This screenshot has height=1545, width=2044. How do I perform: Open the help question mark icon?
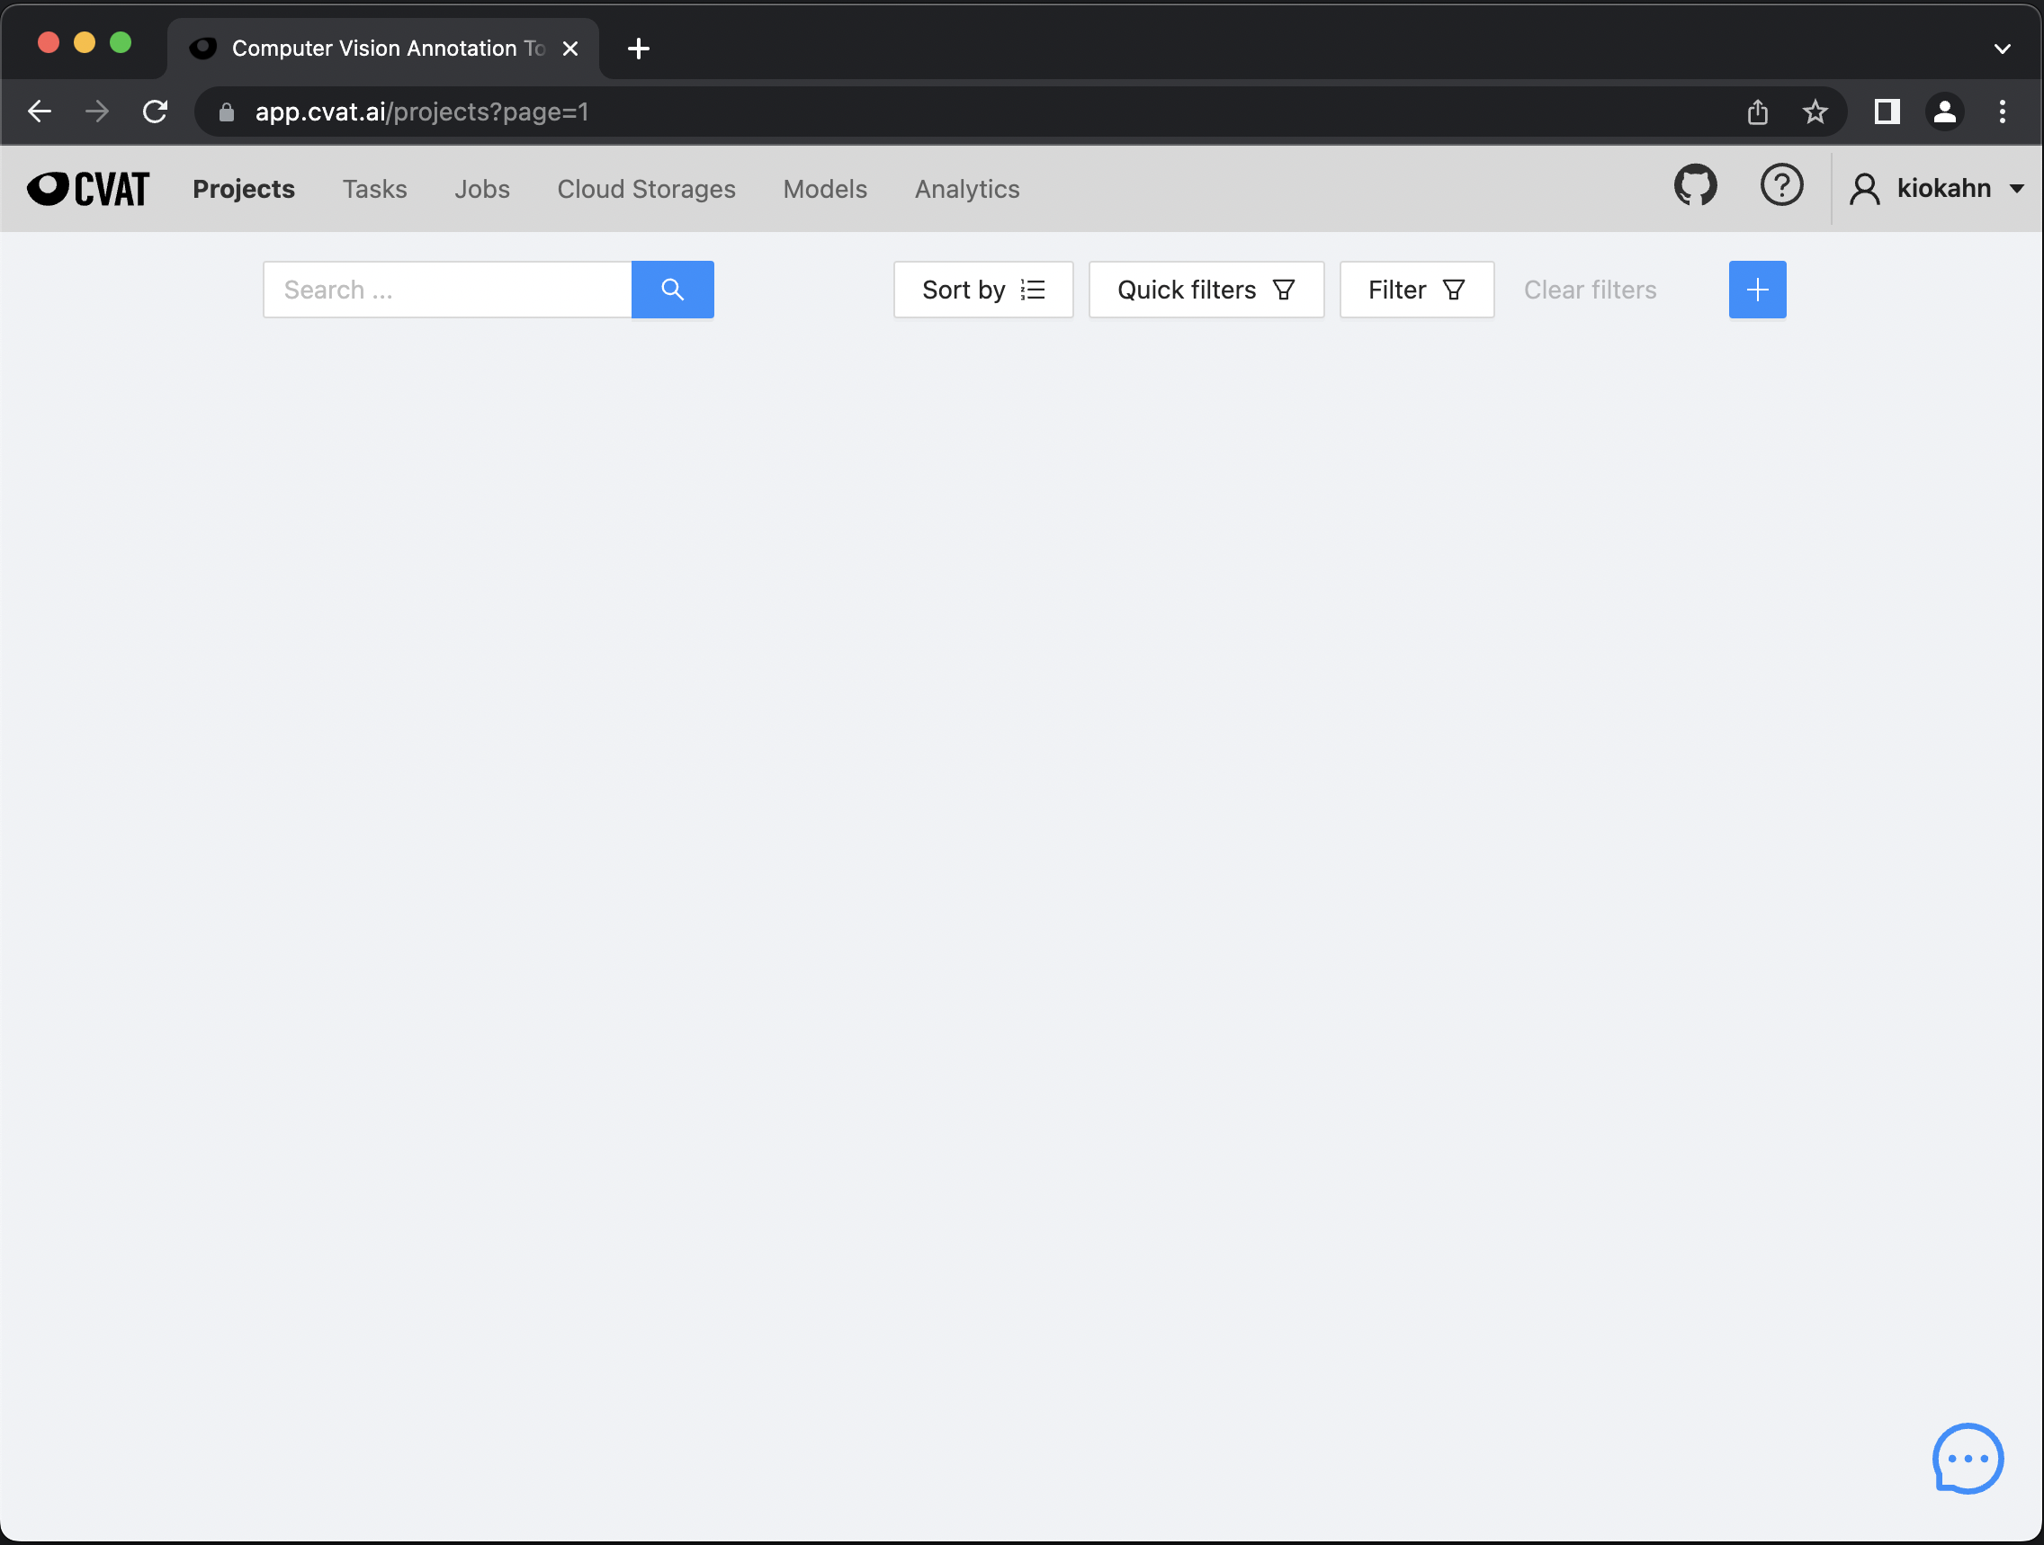pyautogui.click(x=1780, y=186)
